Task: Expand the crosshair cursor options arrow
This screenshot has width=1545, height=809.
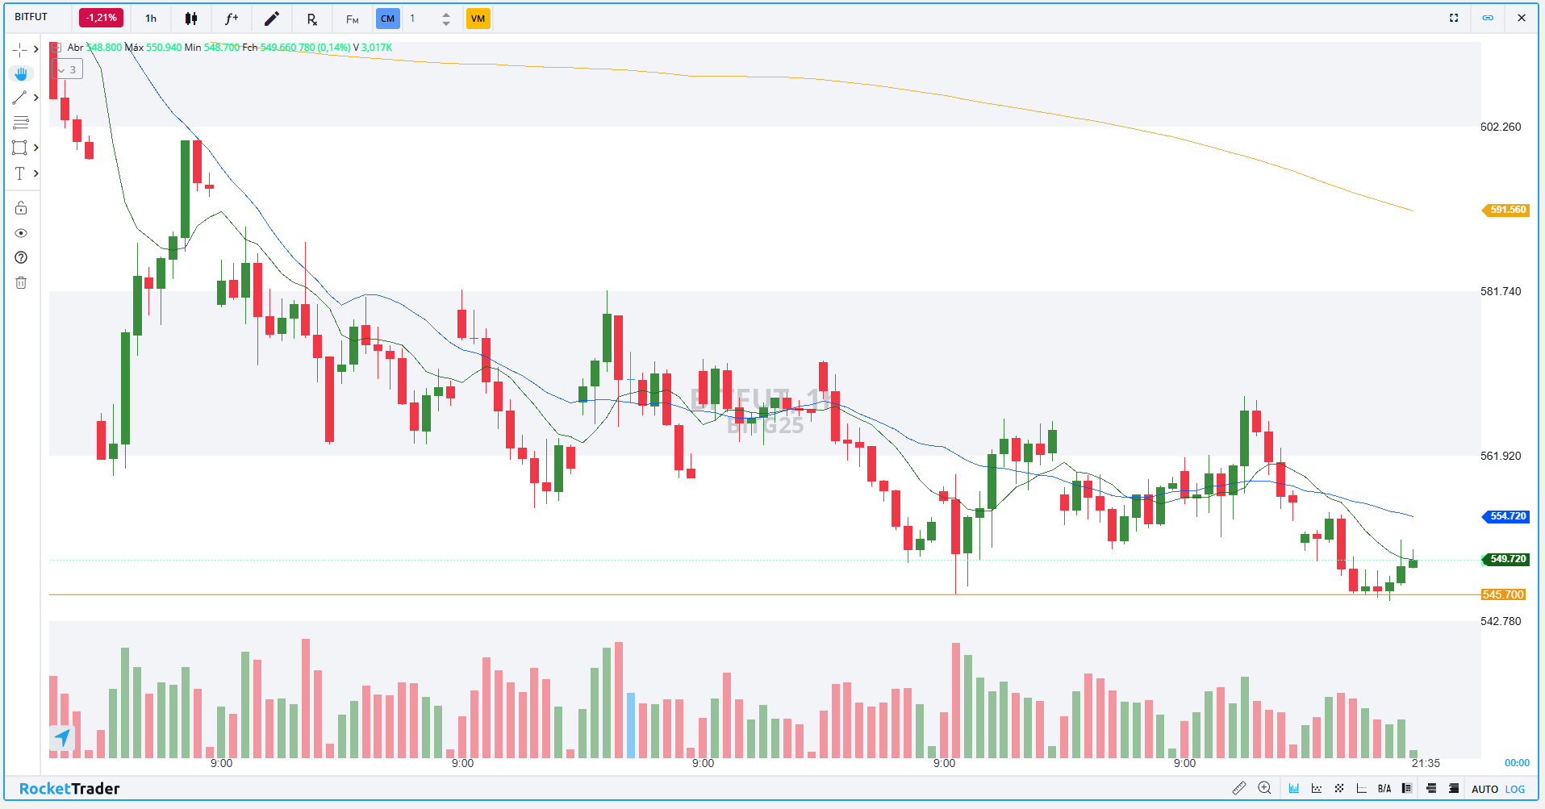Action: pos(36,49)
